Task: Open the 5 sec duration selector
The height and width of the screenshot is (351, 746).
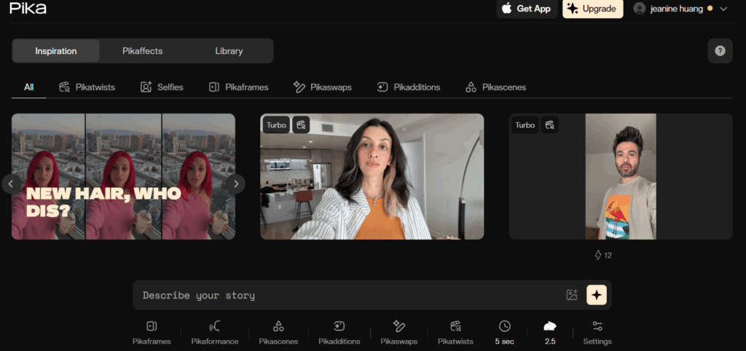Action: (x=504, y=331)
